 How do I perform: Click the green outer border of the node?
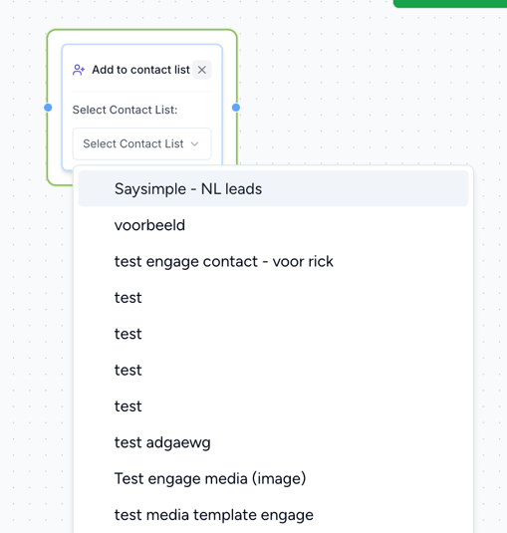point(142,30)
